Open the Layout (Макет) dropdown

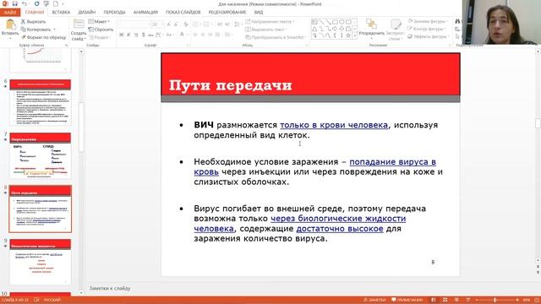pyautogui.click(x=99, y=21)
